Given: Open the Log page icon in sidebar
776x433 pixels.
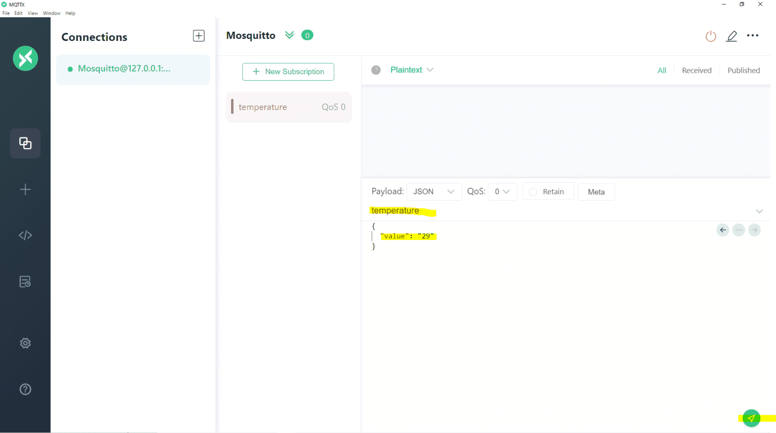Looking at the screenshot, I should [x=25, y=281].
